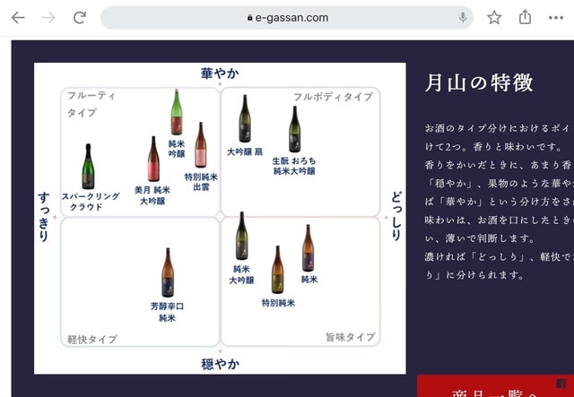Screen dimensions: 574x397
Task: Click the フルボディタイプ quadrant label
Action: pyautogui.click(x=333, y=97)
